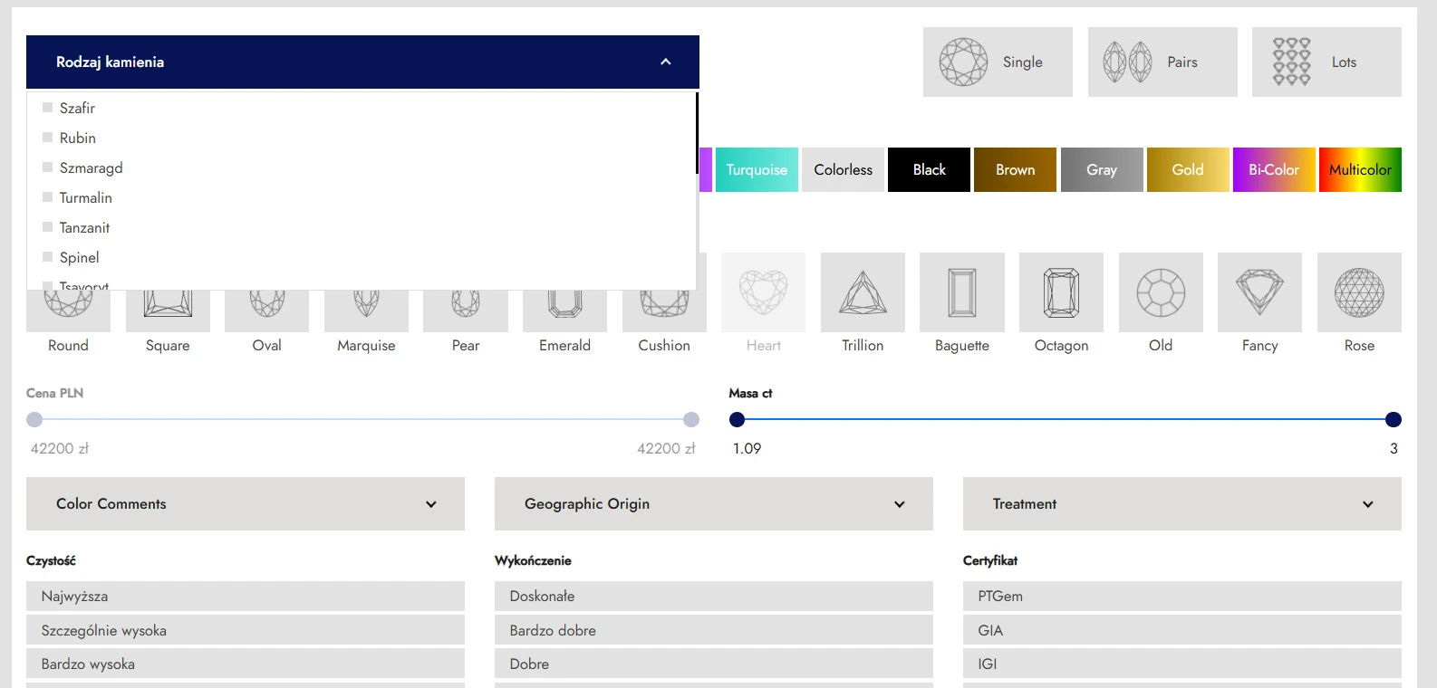Select the Turquoise color swatch
1437x688 pixels.
(x=757, y=169)
